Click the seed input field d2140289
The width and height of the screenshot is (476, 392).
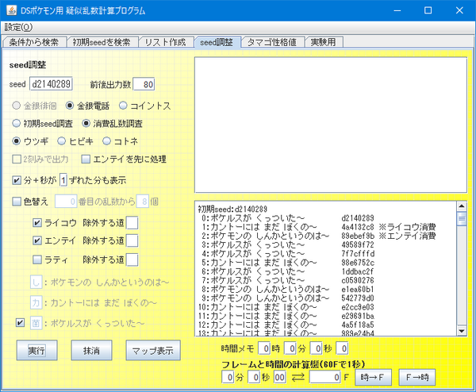pyautogui.click(x=51, y=84)
